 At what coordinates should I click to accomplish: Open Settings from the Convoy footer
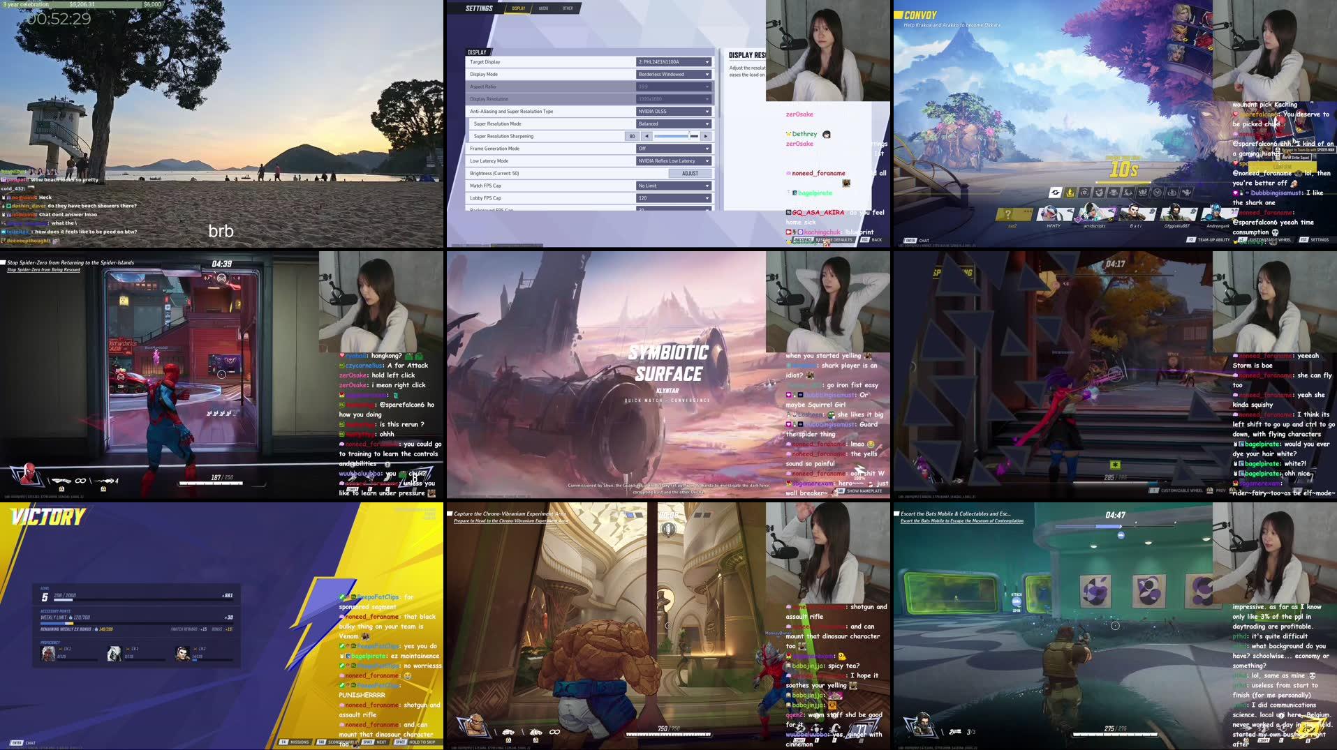click(1315, 240)
